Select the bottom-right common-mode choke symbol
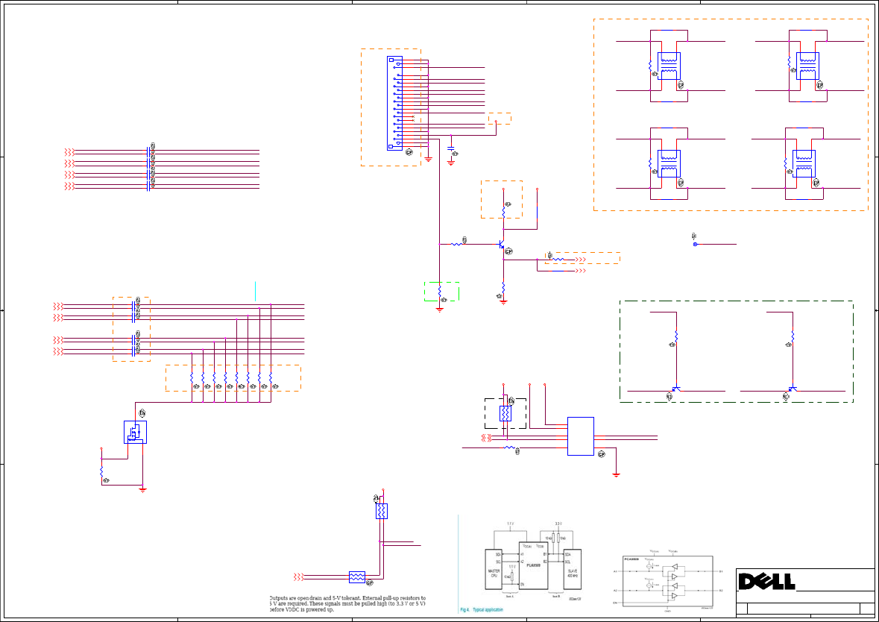The width and height of the screenshot is (879, 622). [804, 164]
